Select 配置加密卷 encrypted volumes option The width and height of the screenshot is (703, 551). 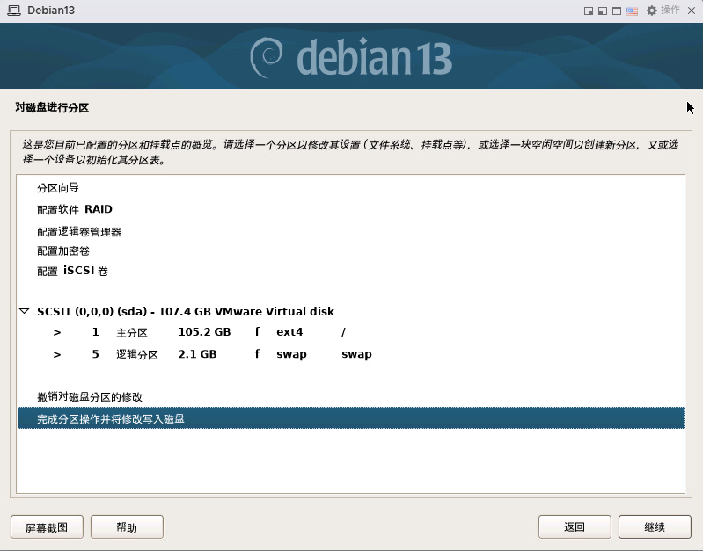coord(63,251)
